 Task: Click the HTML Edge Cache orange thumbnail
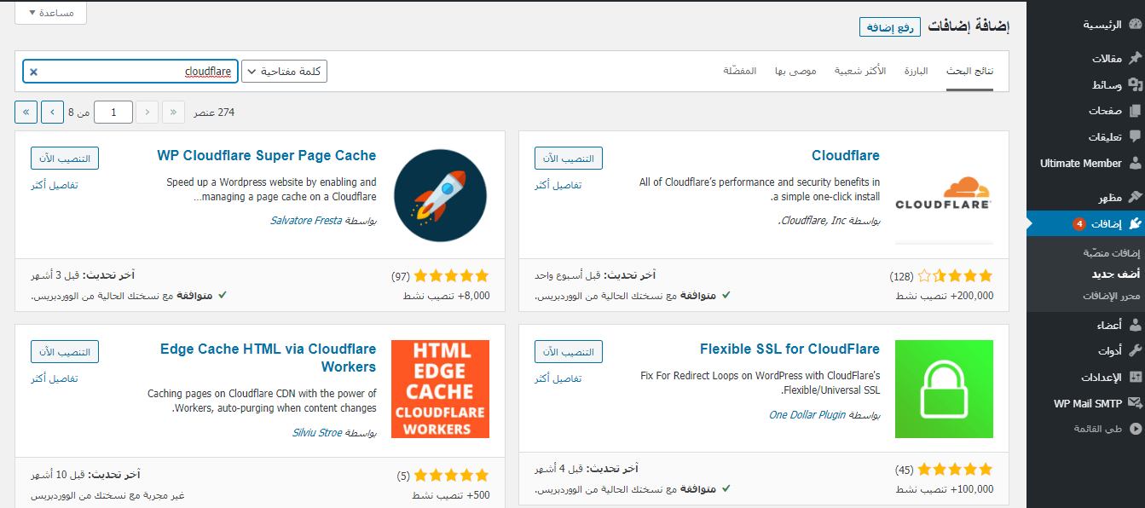click(440, 389)
